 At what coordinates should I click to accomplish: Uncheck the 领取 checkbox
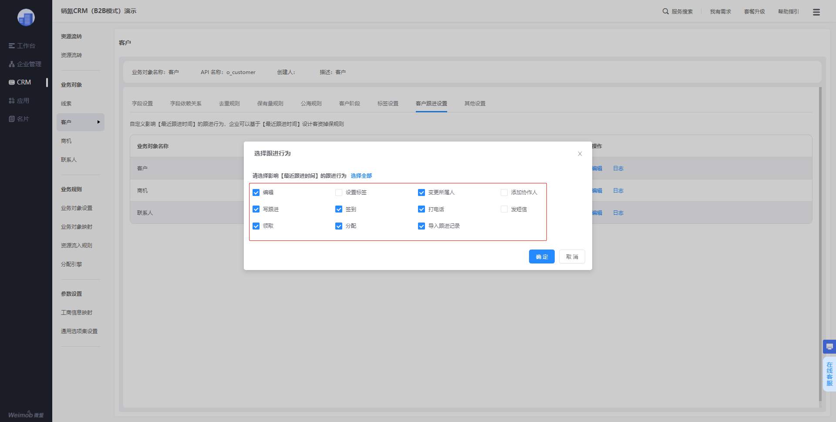pos(256,226)
